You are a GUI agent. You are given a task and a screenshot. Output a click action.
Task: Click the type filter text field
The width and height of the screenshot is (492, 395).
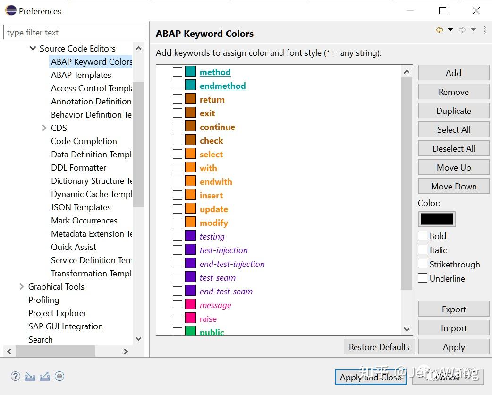click(74, 32)
